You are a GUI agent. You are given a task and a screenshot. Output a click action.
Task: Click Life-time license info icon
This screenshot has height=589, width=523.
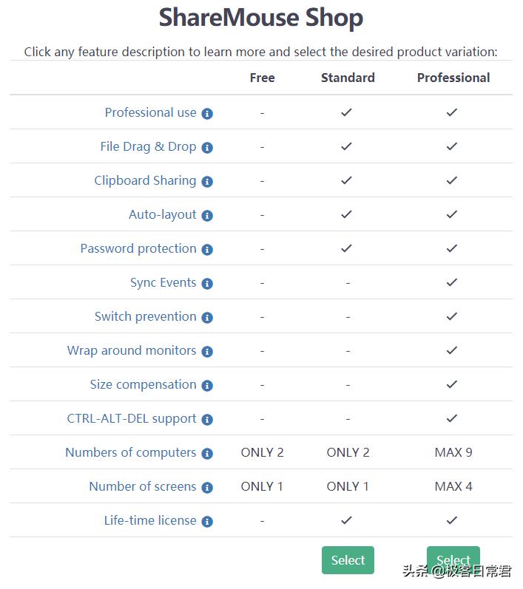pyautogui.click(x=207, y=522)
